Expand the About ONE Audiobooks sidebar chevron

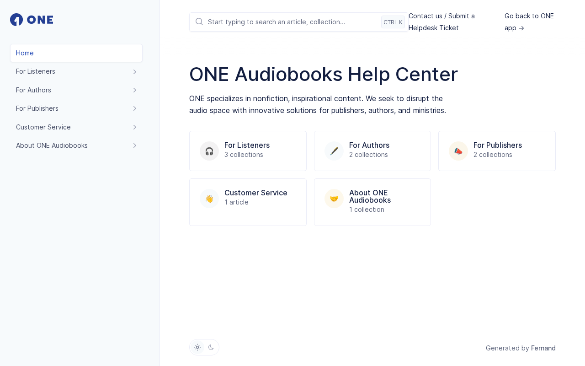point(135,145)
